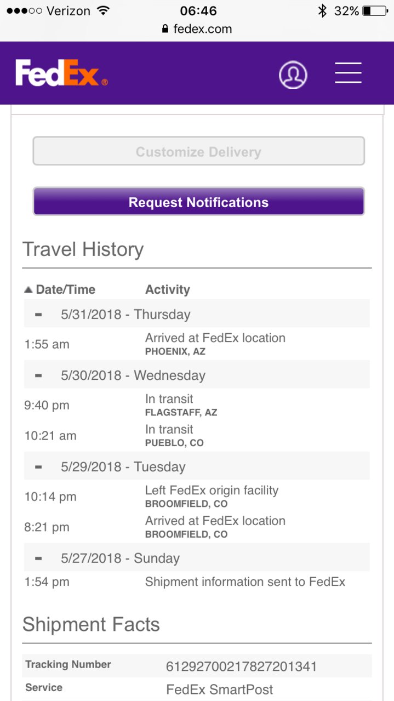Click the Request Notifications button
This screenshot has width=394, height=701.
tap(199, 202)
